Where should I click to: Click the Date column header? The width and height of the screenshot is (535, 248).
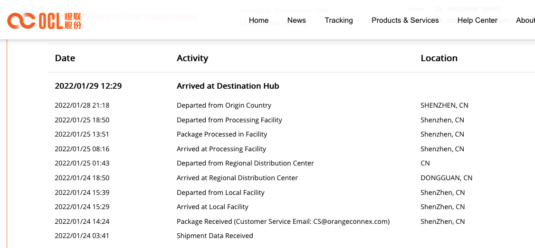[x=65, y=58]
